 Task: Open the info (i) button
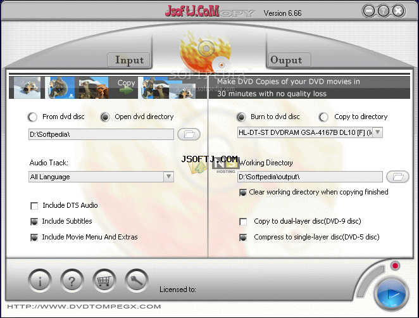[x=40, y=281]
